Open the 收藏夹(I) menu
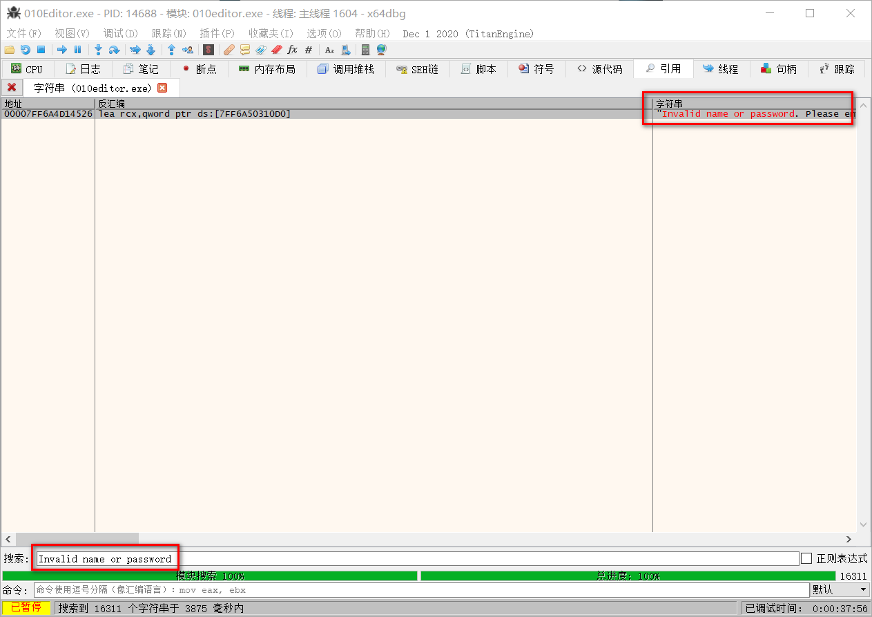Image resolution: width=872 pixels, height=617 pixels. [x=271, y=33]
